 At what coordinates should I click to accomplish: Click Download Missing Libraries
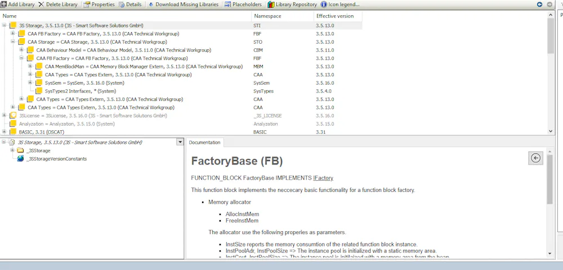coord(183,4)
